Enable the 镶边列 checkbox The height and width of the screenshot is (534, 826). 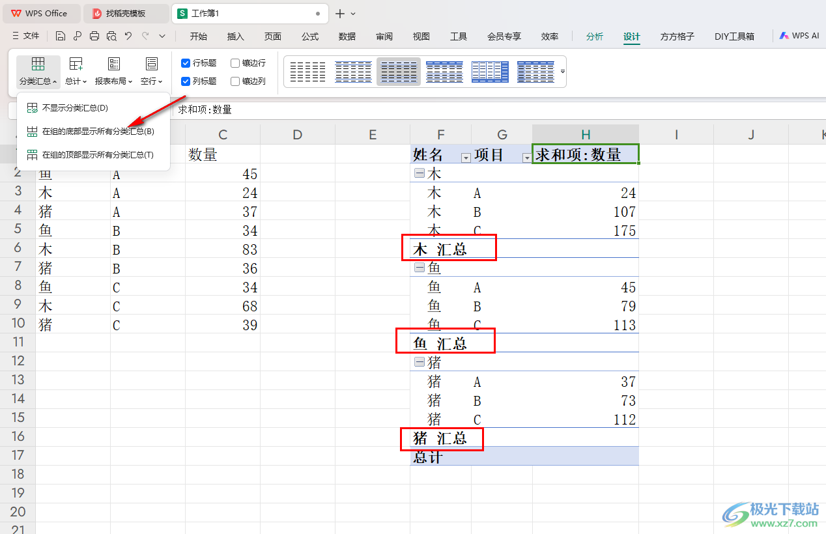[x=248, y=81]
